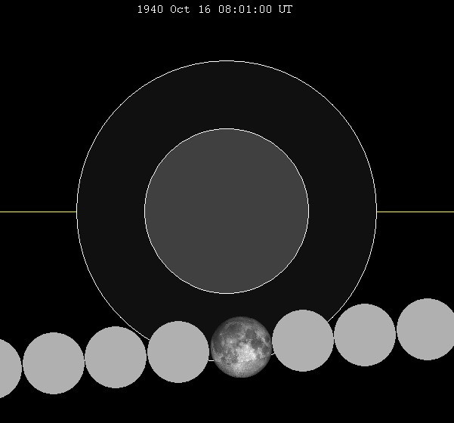Click the gray Moon disc immediately right of the textured Moon
The height and width of the screenshot is (423, 454).
(x=303, y=341)
